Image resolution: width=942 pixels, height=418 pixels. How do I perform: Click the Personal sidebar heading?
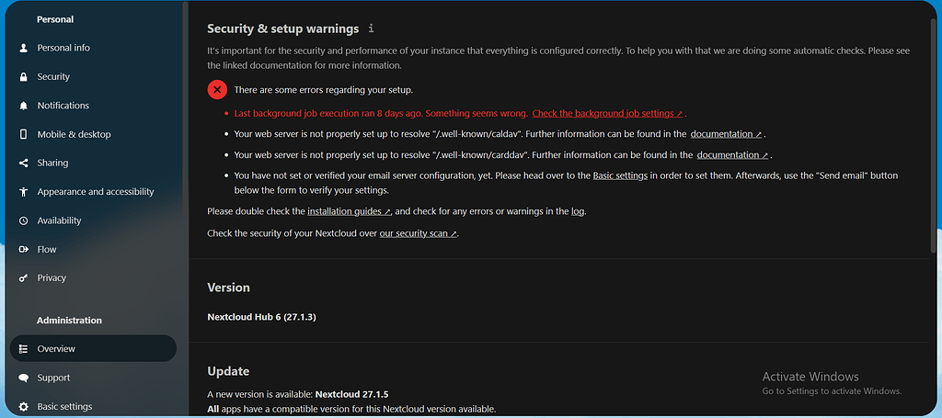(55, 20)
